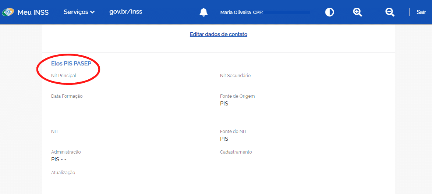Click the Cadastramento field label
Viewport: 432px width, 194px height.
point(236,152)
